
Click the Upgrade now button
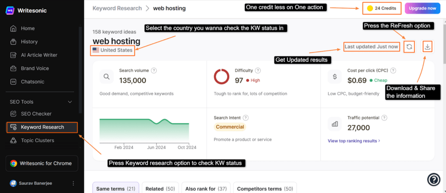click(x=422, y=8)
